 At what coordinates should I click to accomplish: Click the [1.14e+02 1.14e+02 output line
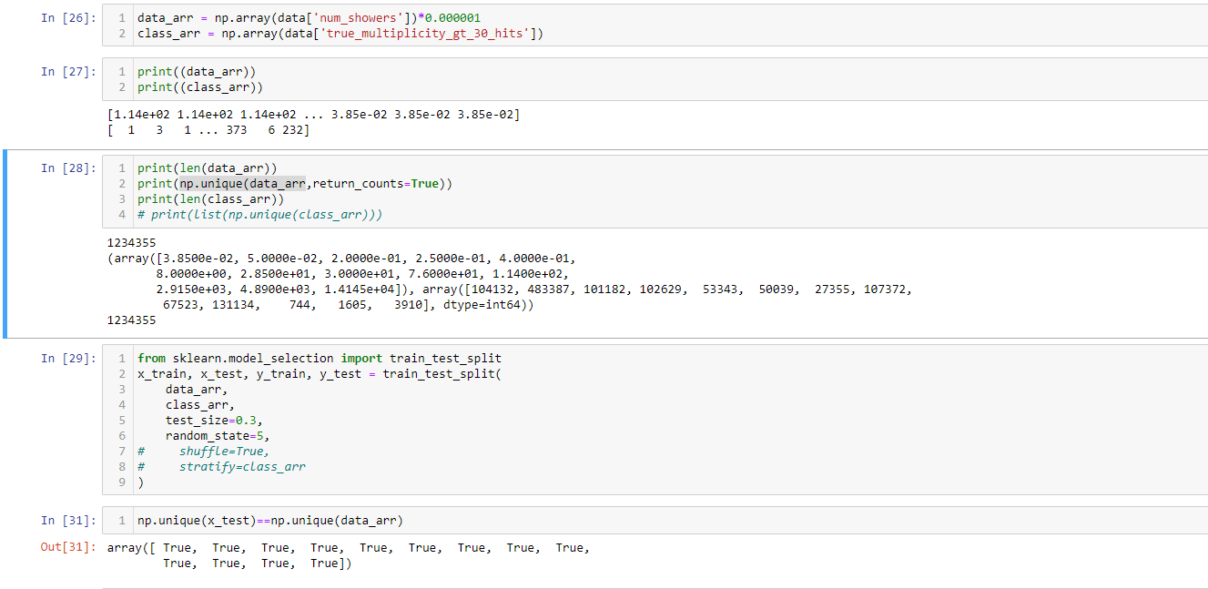coord(314,115)
